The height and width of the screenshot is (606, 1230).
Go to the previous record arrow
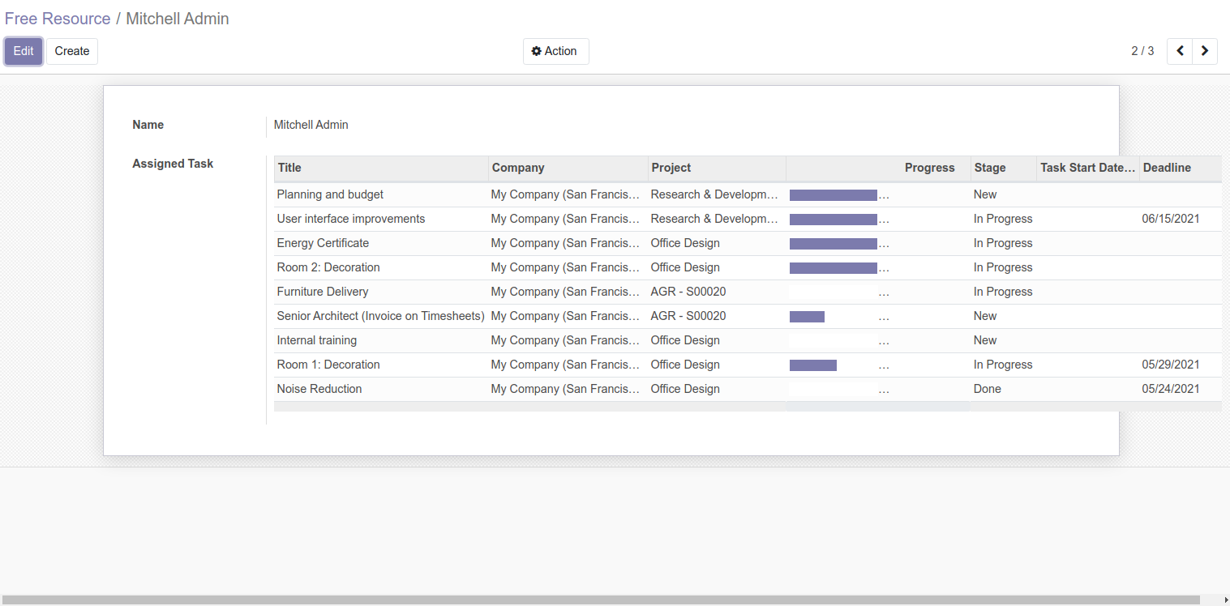click(x=1180, y=51)
